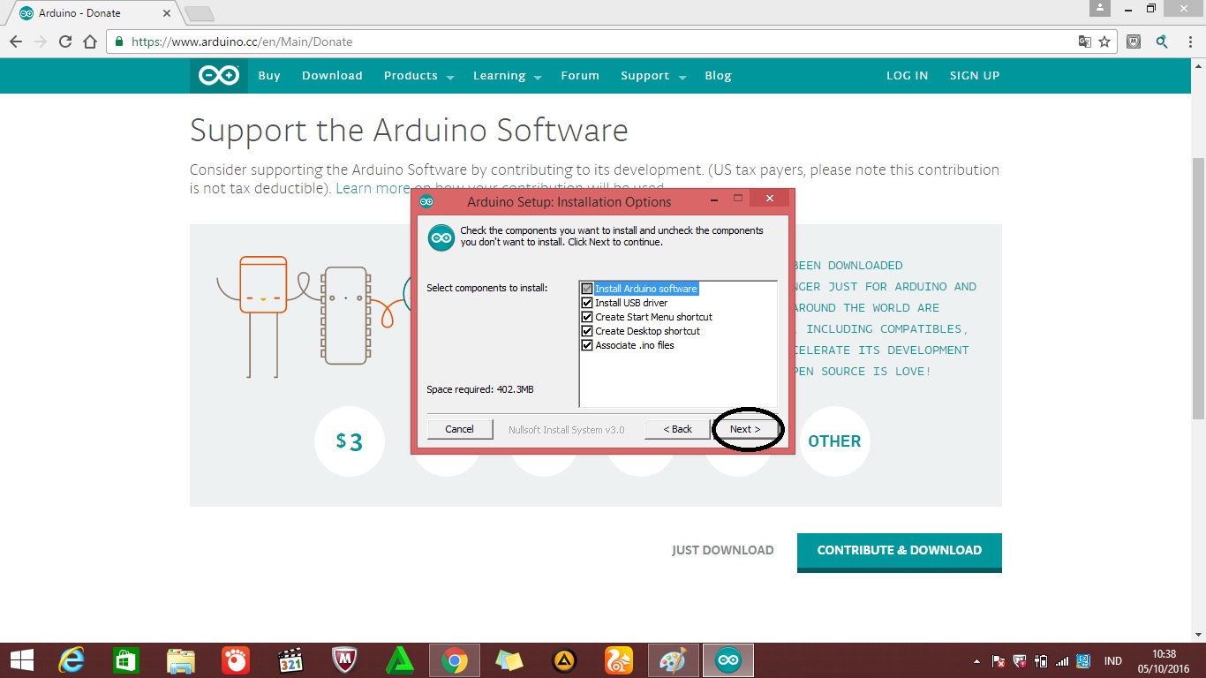
Task: Bookmark this page using the star icon
Action: (x=1106, y=41)
